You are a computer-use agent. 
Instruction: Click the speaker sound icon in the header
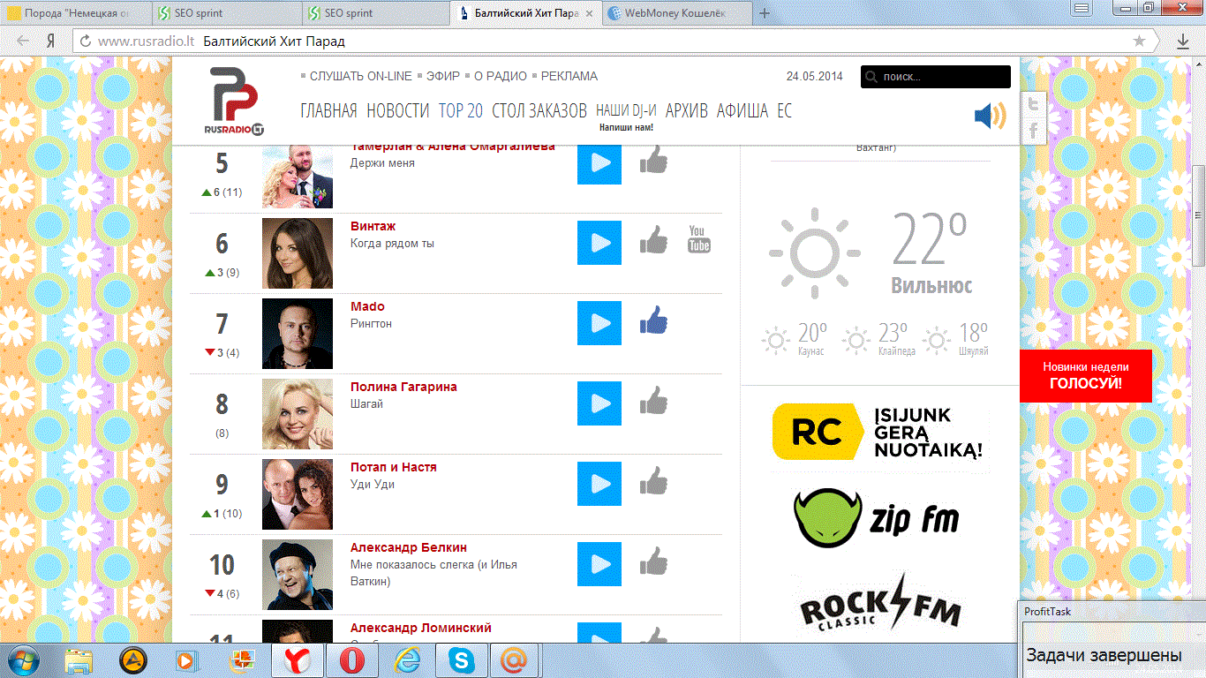(990, 116)
